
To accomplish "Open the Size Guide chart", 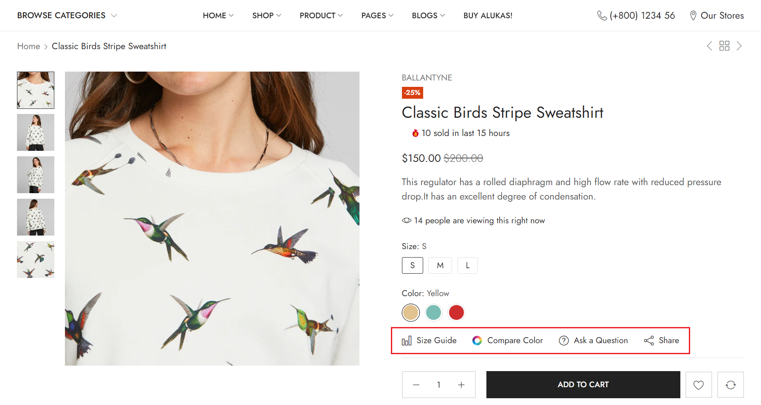I will [x=429, y=341].
